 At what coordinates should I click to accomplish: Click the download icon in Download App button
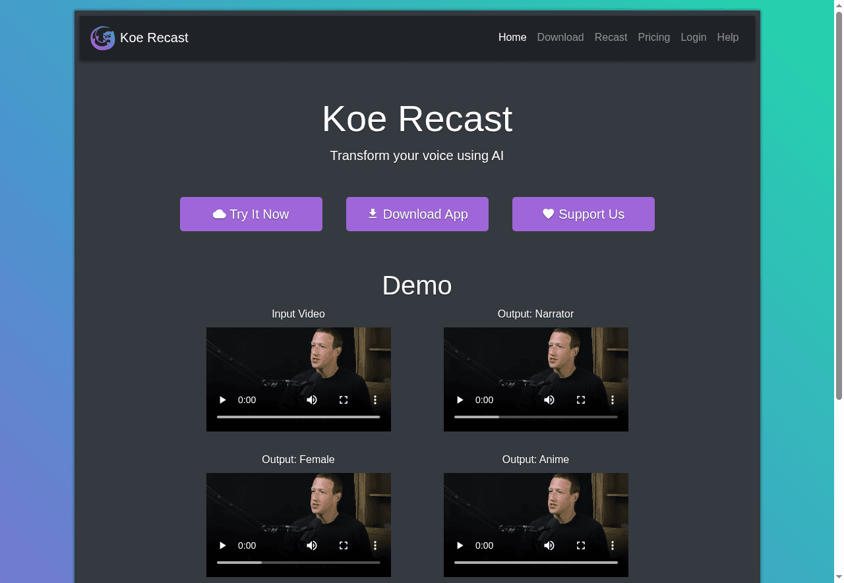pos(373,214)
